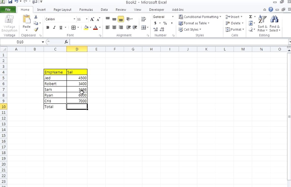Screen dimensions: 291x187
Task: Toggle Middle Align
Action: (x=114, y=19)
